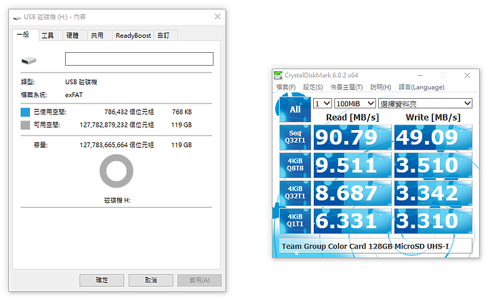Viewport: 488px width, 300px height.
Task: Click the 786,432 used bytes value
Action: coord(116,112)
